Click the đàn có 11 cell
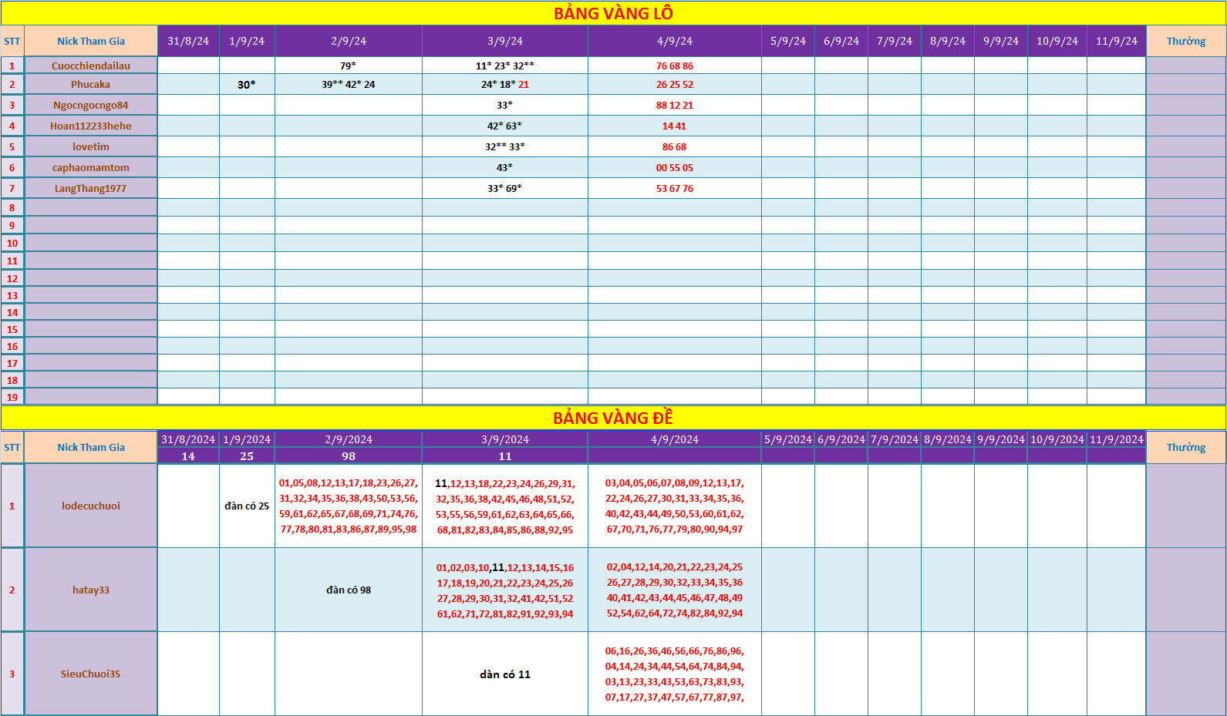Image resolution: width=1227 pixels, height=716 pixels. (x=505, y=674)
